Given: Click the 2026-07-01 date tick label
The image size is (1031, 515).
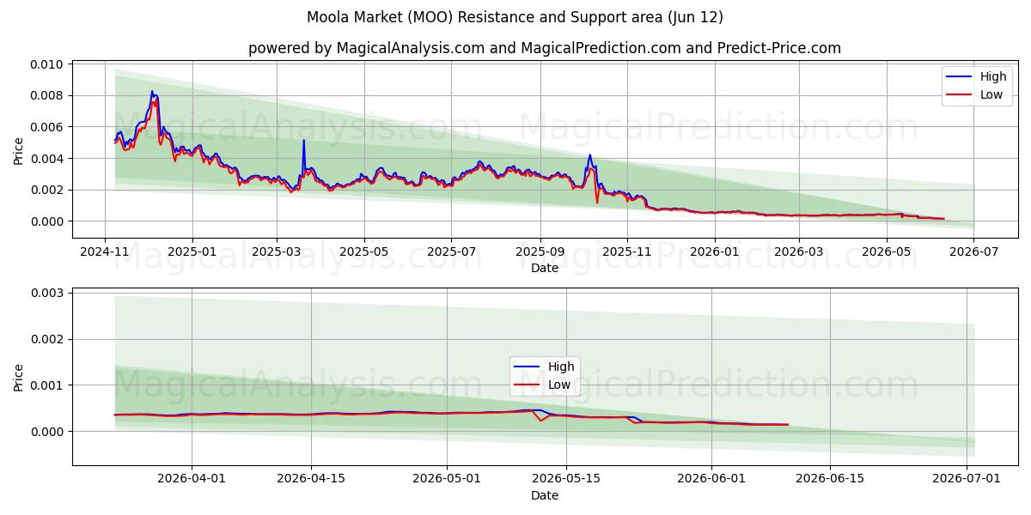Looking at the screenshot, I should (x=967, y=480).
